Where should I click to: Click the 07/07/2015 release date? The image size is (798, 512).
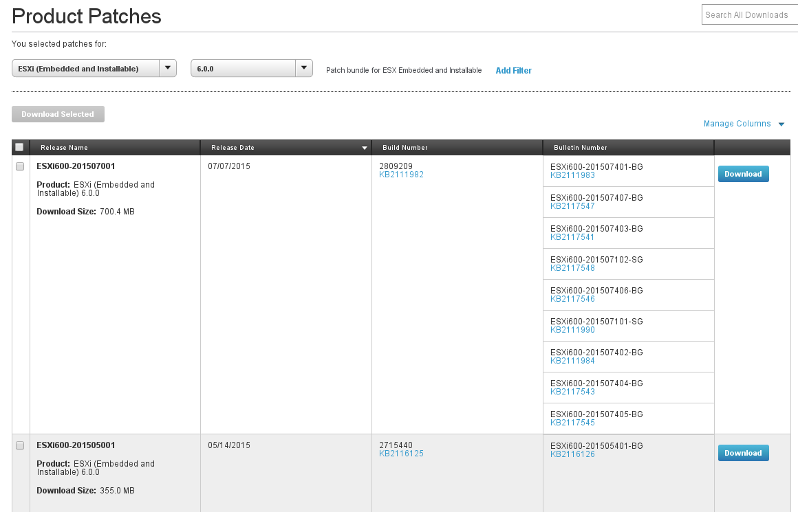click(229, 166)
